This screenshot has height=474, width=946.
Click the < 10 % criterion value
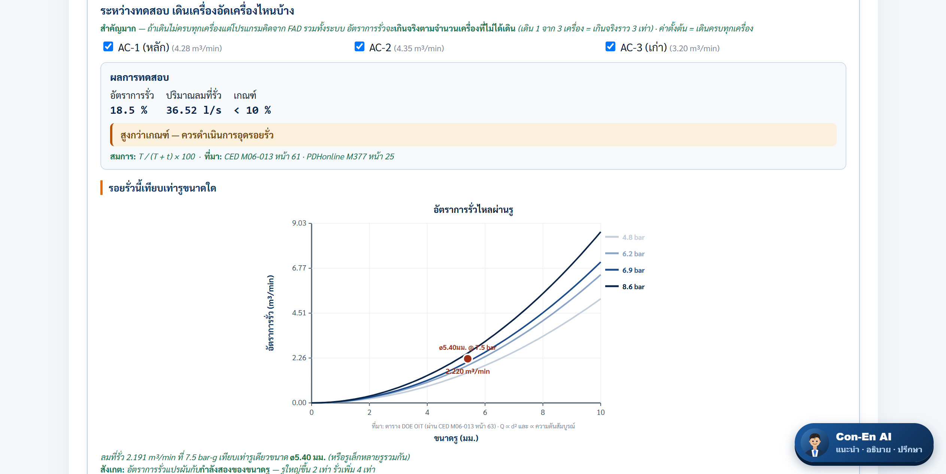click(x=252, y=110)
